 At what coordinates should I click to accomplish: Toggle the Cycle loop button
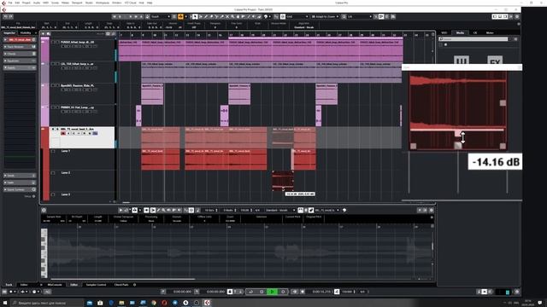point(250,292)
